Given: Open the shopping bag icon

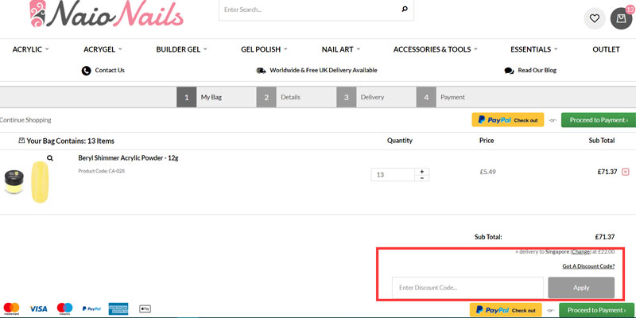Looking at the screenshot, I should pos(622,18).
